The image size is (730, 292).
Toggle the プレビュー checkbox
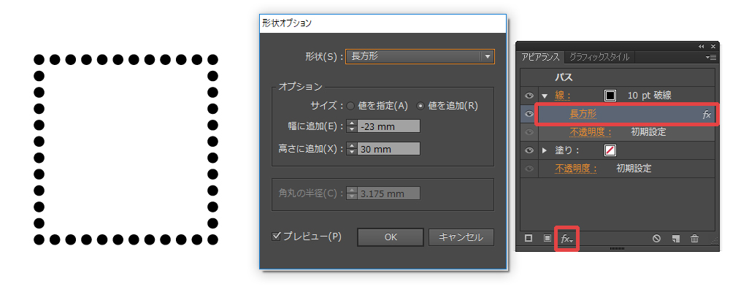tap(277, 237)
